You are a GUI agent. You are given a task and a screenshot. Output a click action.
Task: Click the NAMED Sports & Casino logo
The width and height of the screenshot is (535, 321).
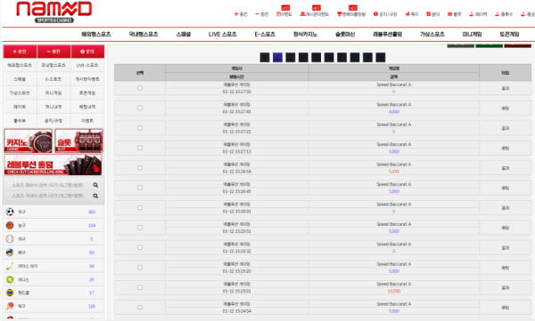coord(54,12)
